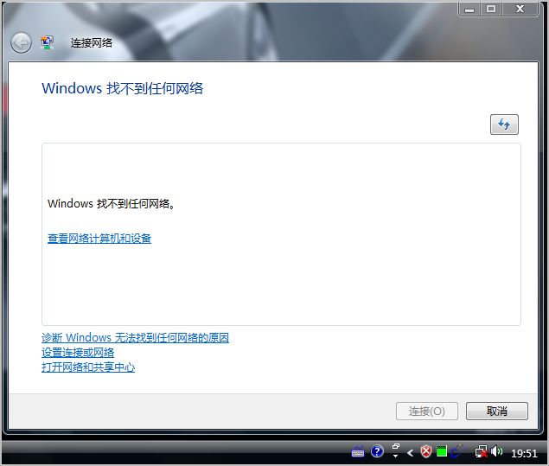
Task: Click message Windows 找不到任何网络。 in list
Action: point(112,203)
